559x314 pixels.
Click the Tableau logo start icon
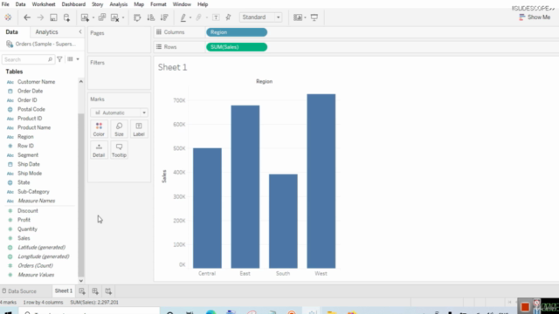[8, 17]
